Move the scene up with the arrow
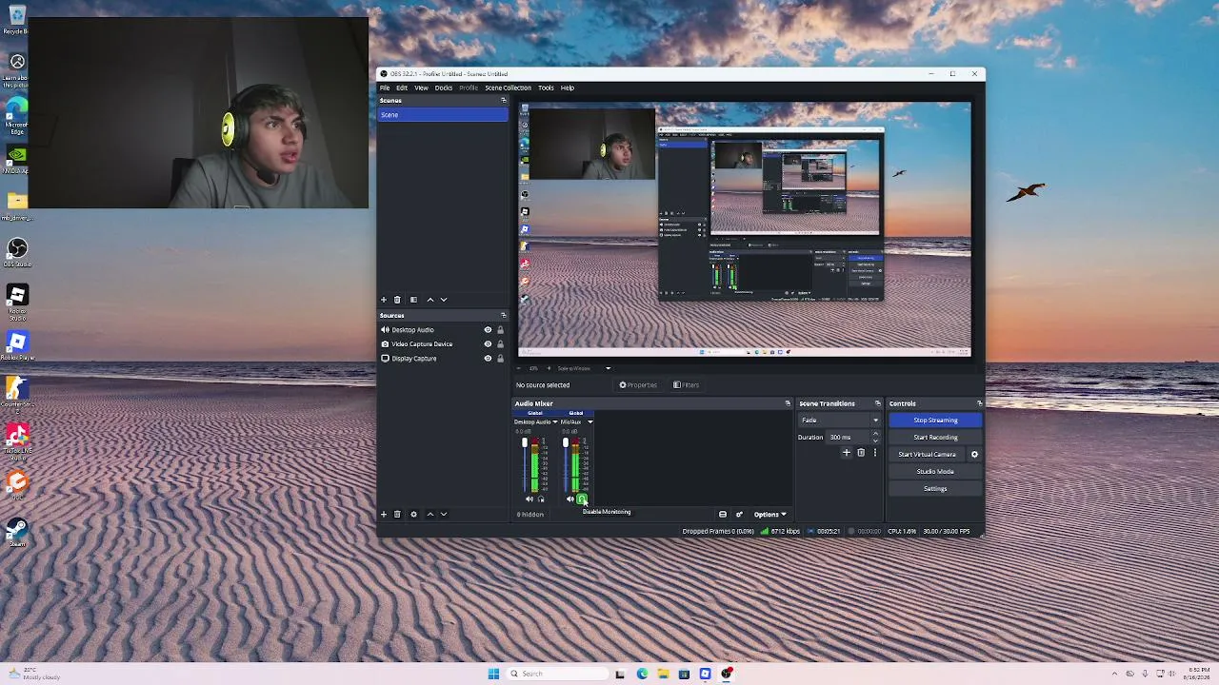This screenshot has height=685, width=1219. pyautogui.click(x=430, y=300)
